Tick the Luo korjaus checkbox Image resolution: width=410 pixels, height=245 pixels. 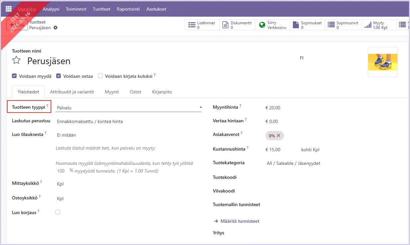click(58, 212)
